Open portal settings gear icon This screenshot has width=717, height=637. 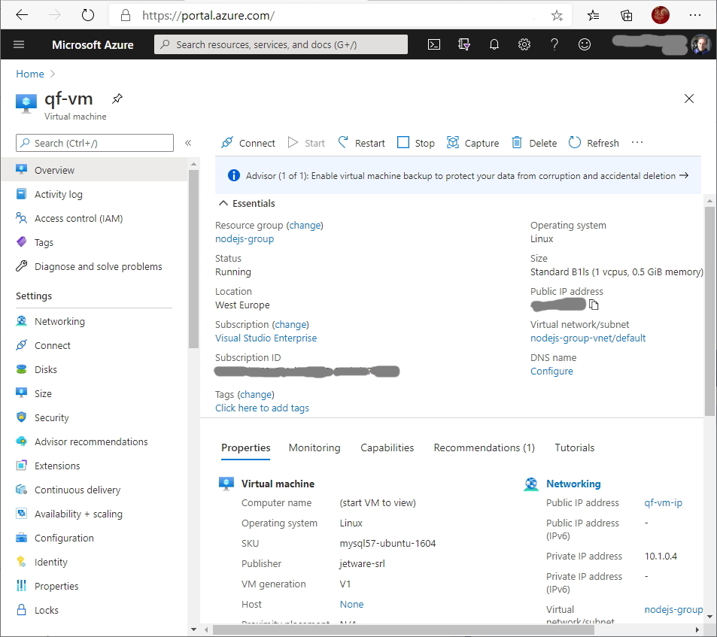click(524, 44)
